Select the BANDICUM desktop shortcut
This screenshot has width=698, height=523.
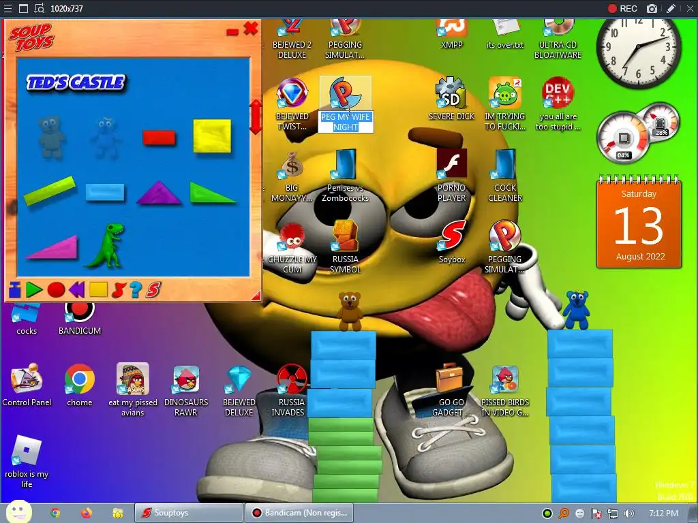coord(80,319)
